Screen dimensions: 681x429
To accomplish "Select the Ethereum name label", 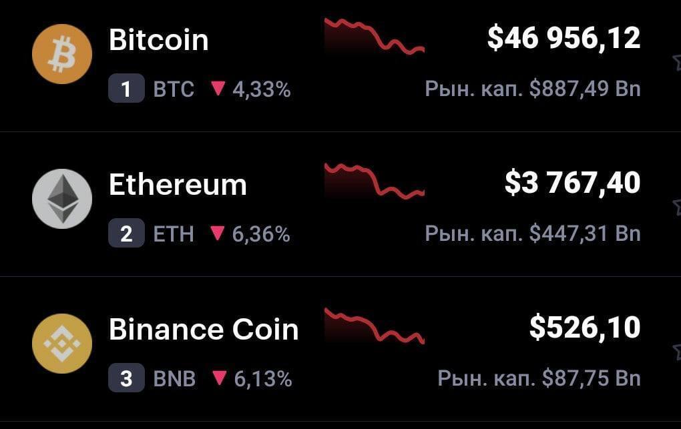I will [x=178, y=185].
